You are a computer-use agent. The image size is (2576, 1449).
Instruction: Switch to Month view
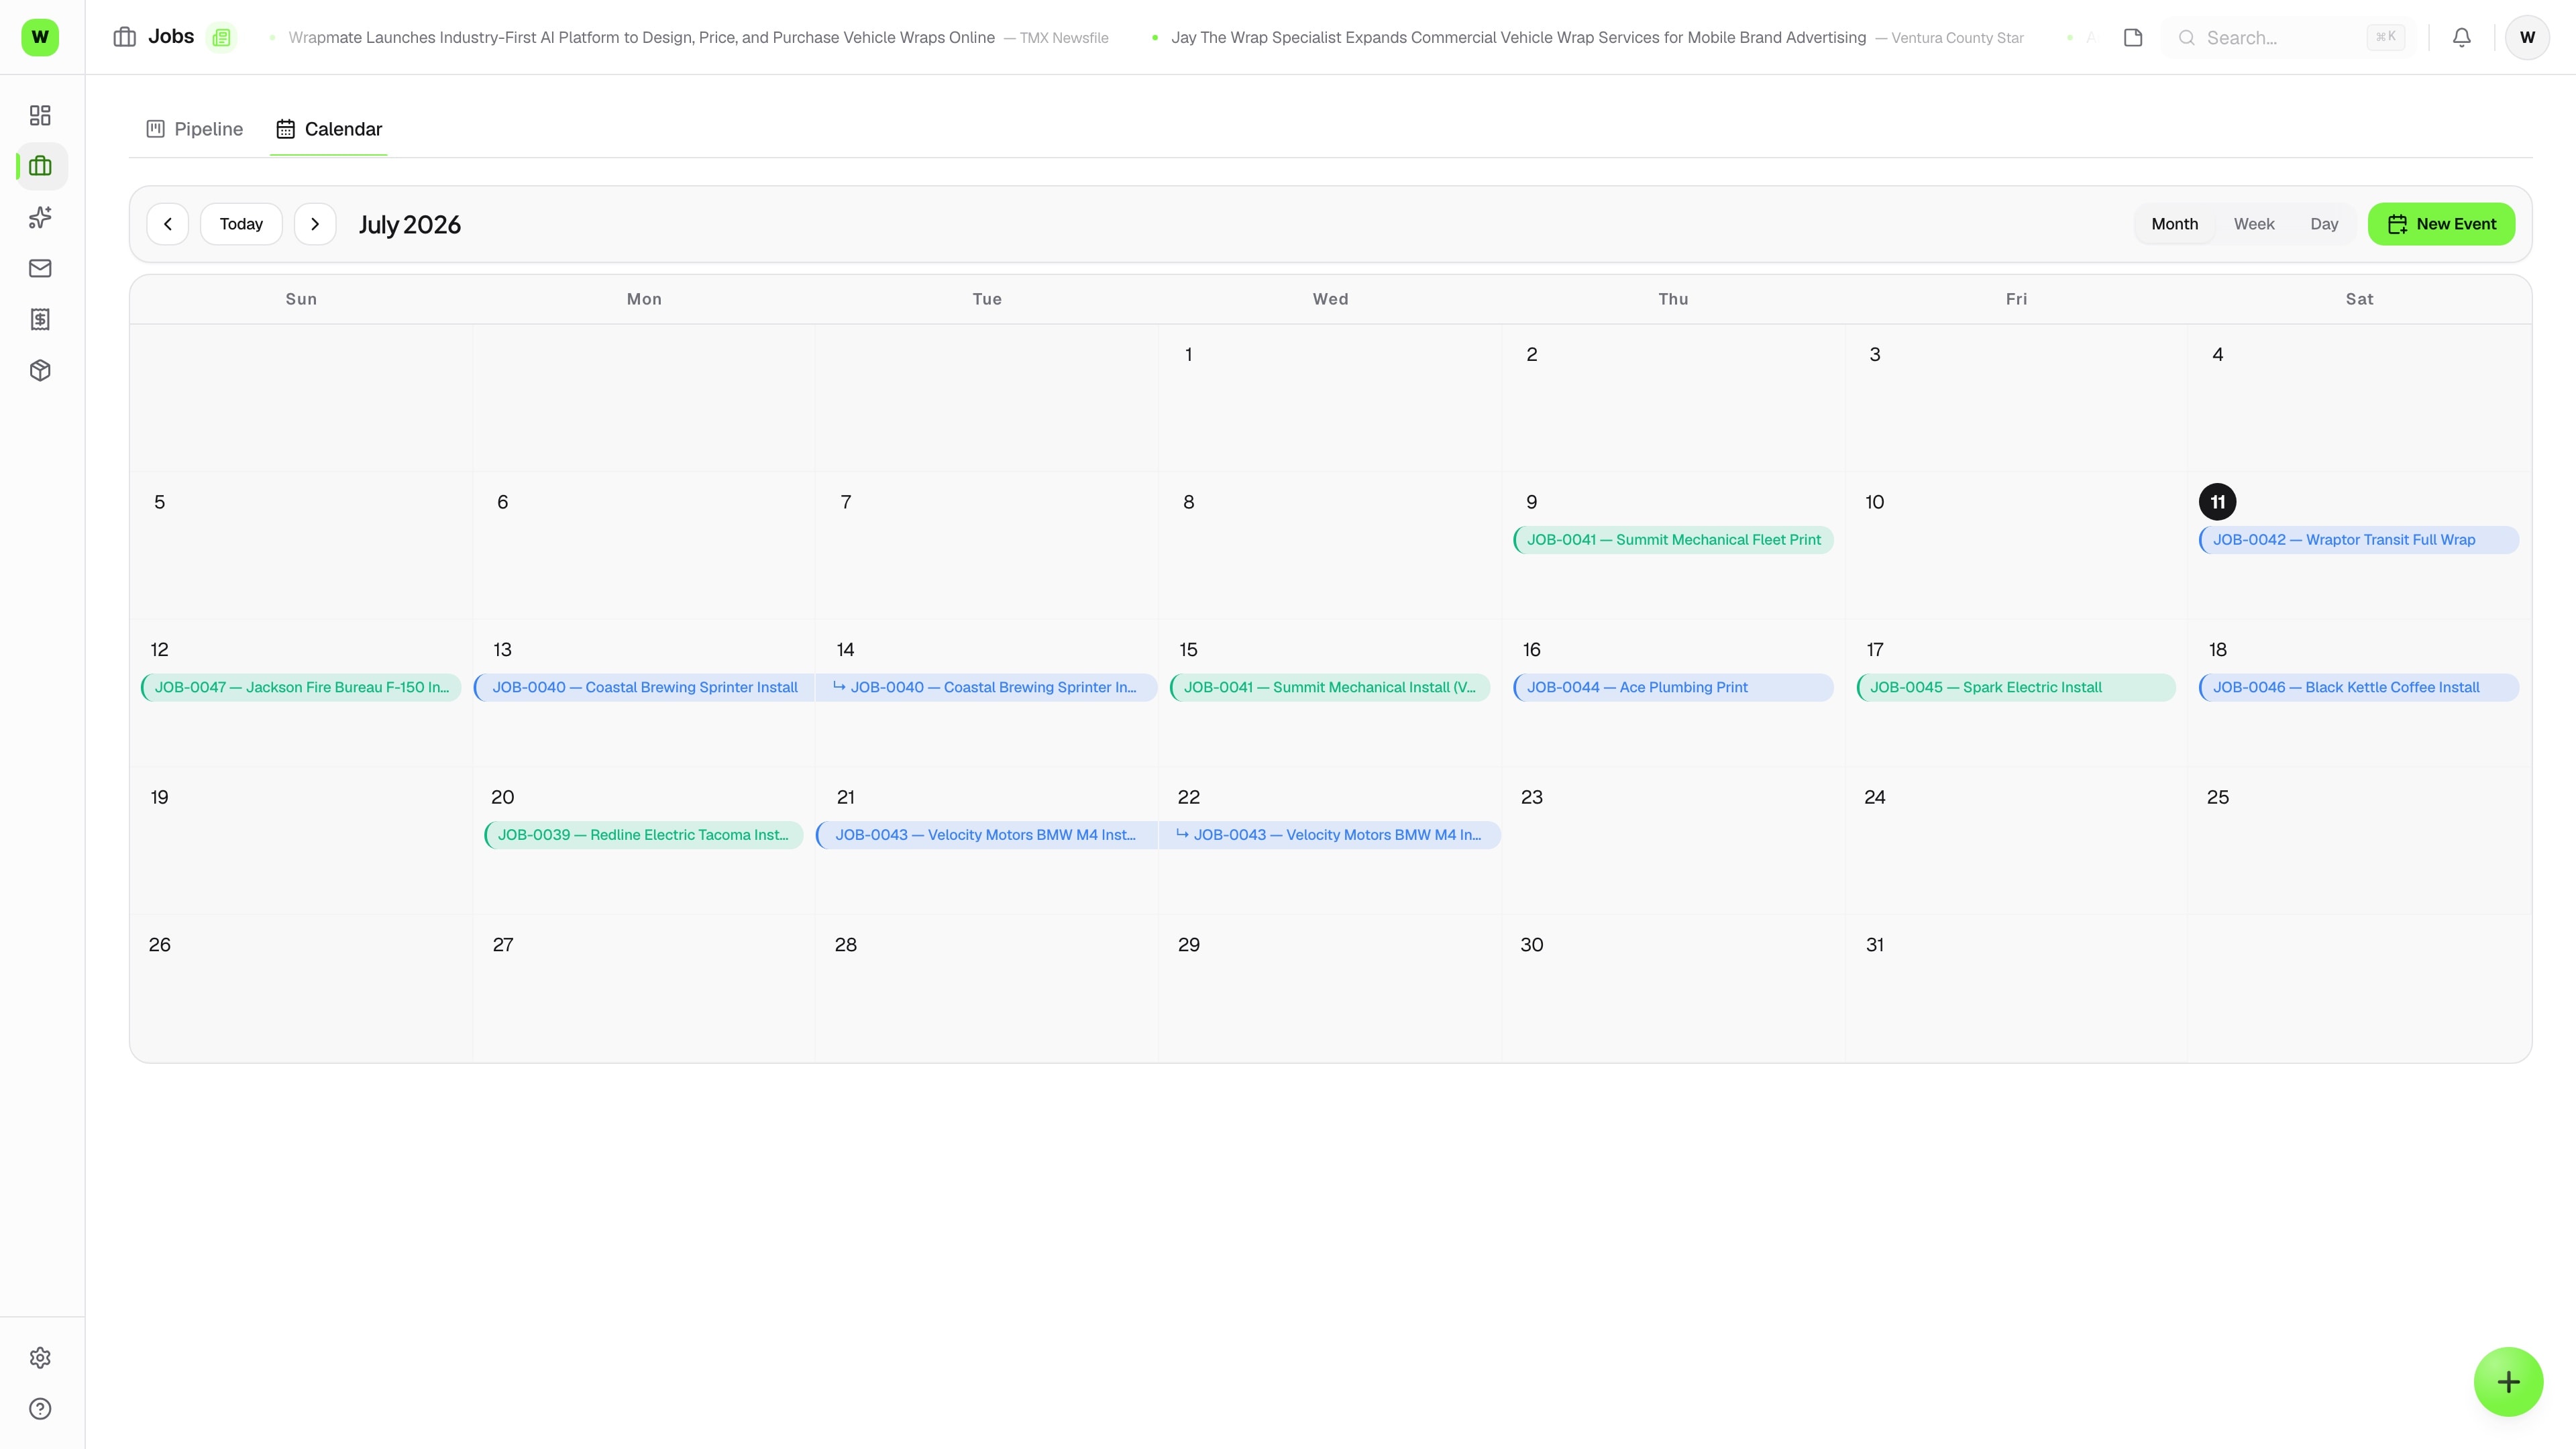pyautogui.click(x=2174, y=224)
